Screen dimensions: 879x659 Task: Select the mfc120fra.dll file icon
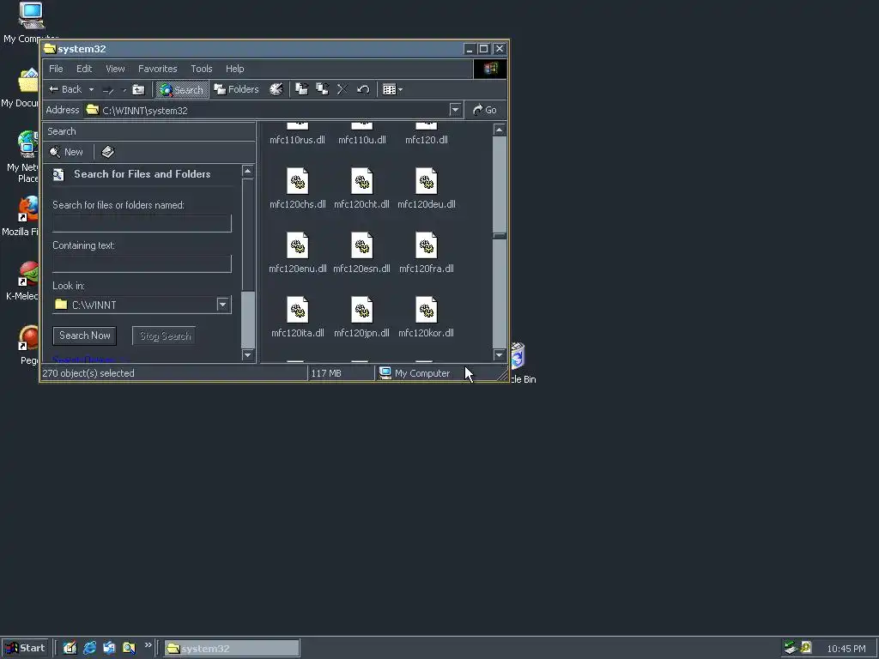(426, 245)
